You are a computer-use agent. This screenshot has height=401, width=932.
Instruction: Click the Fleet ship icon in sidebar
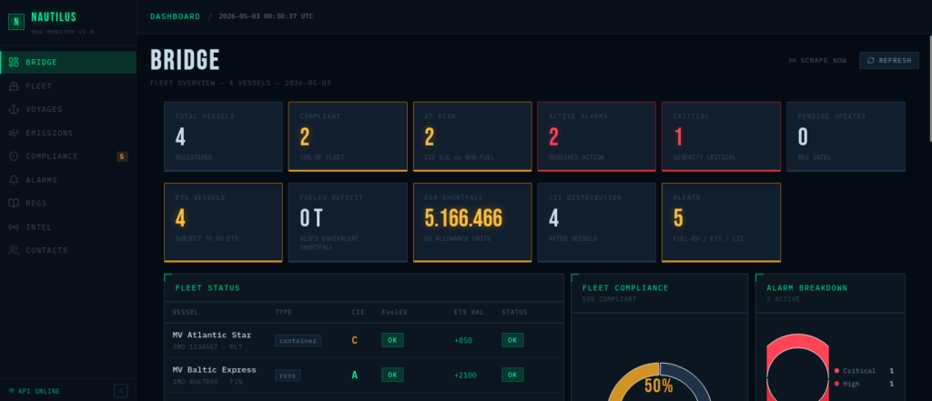coord(14,86)
